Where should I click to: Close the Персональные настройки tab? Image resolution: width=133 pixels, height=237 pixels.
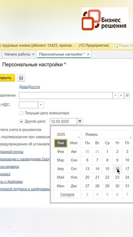88,54
